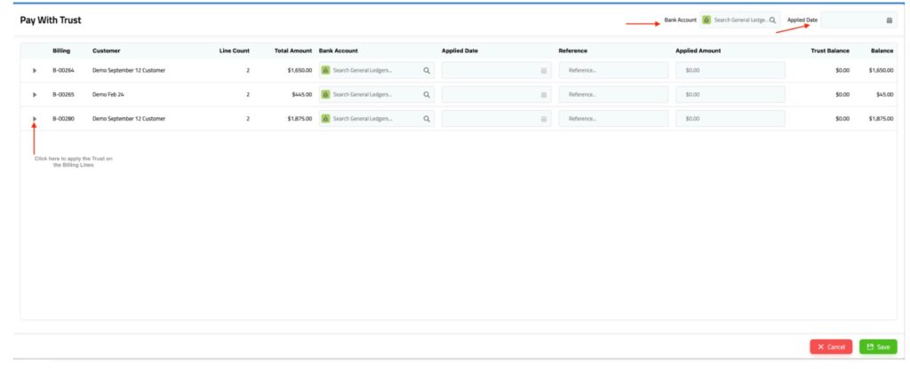Sort by the Total Amount column header

[292, 51]
